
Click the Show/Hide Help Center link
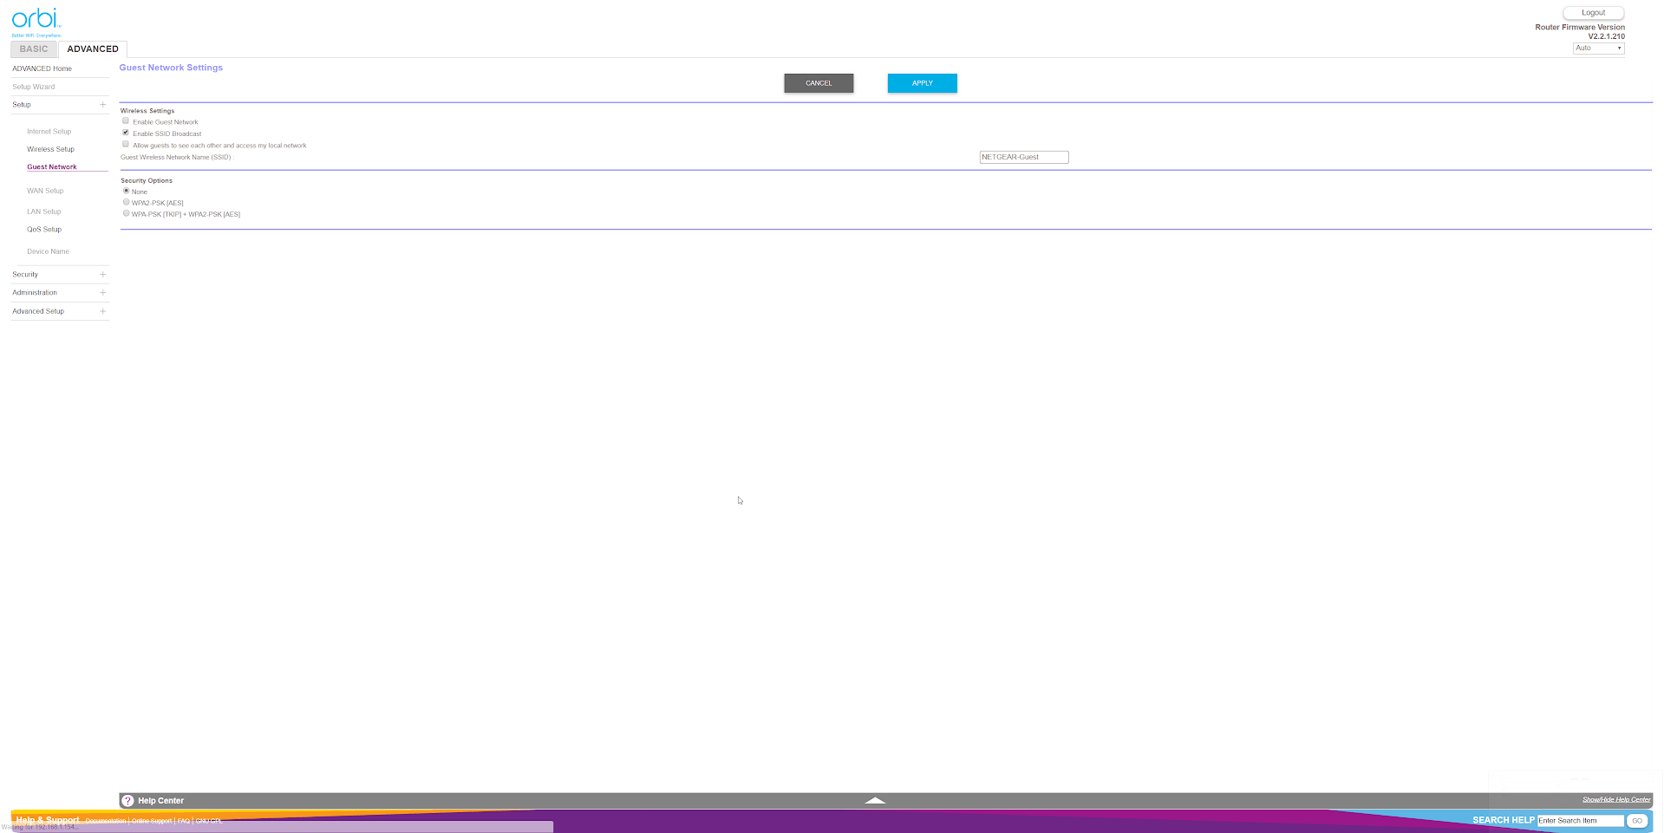pos(1615,800)
